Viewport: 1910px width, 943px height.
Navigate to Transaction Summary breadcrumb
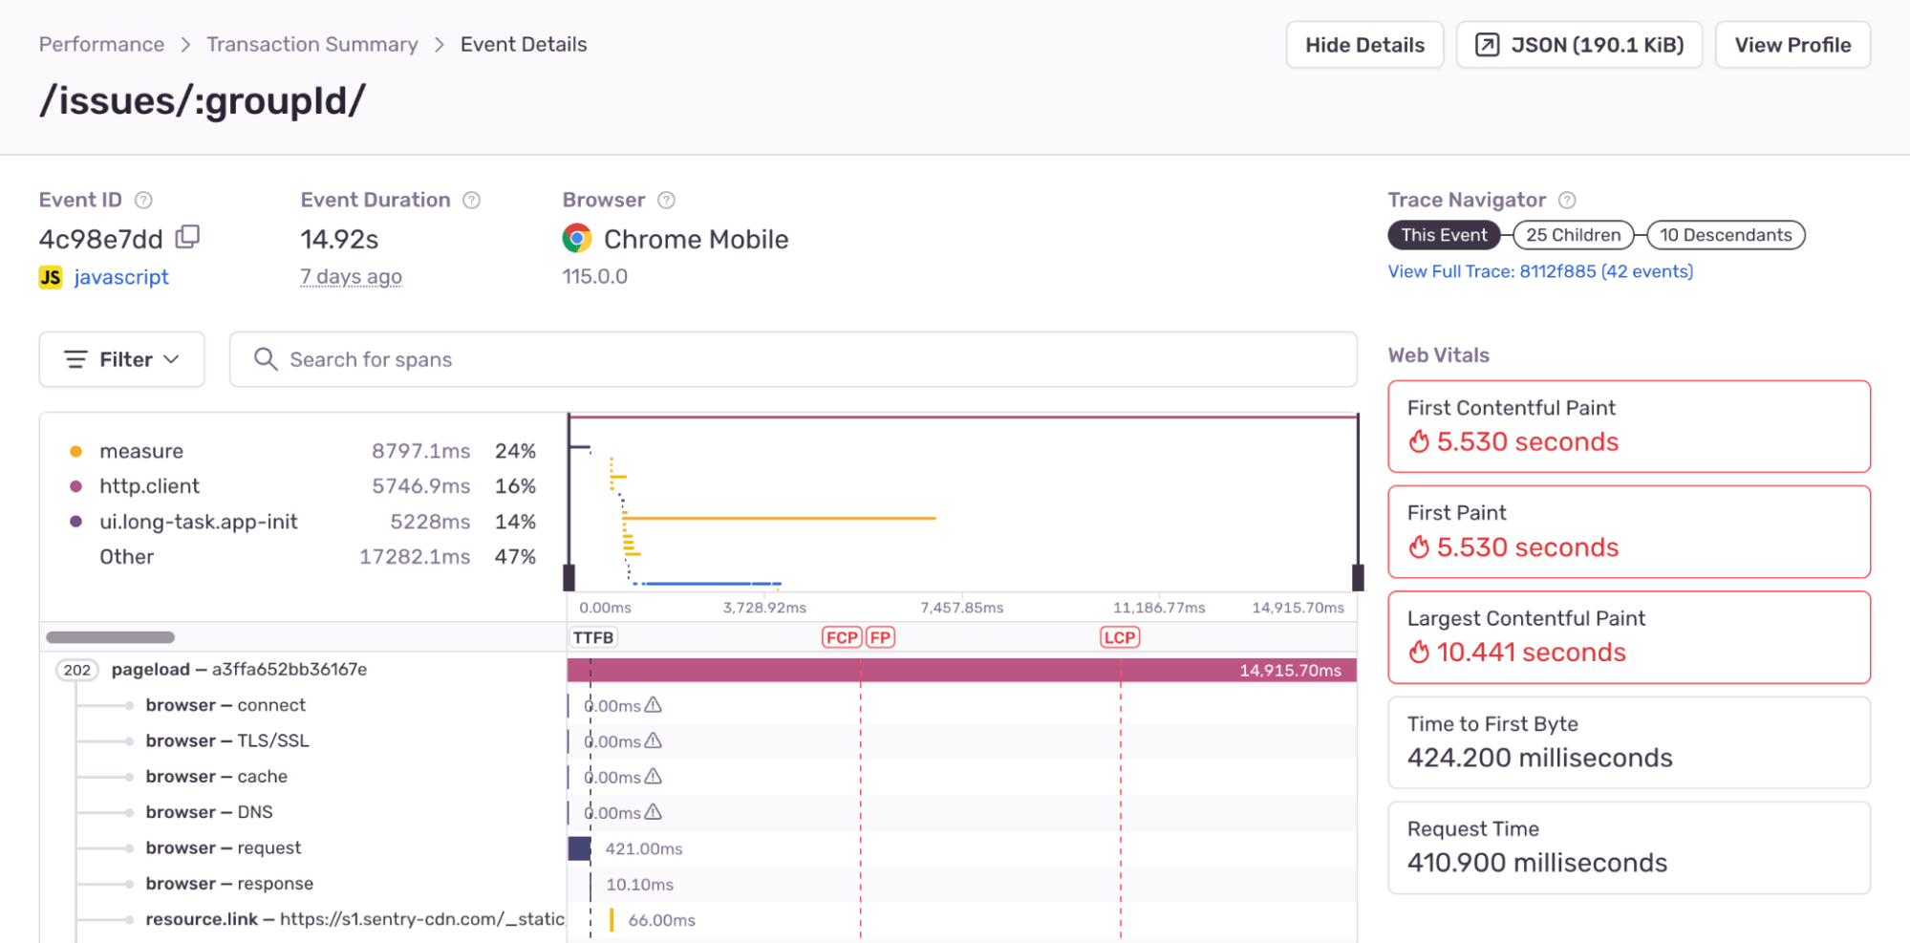click(312, 45)
